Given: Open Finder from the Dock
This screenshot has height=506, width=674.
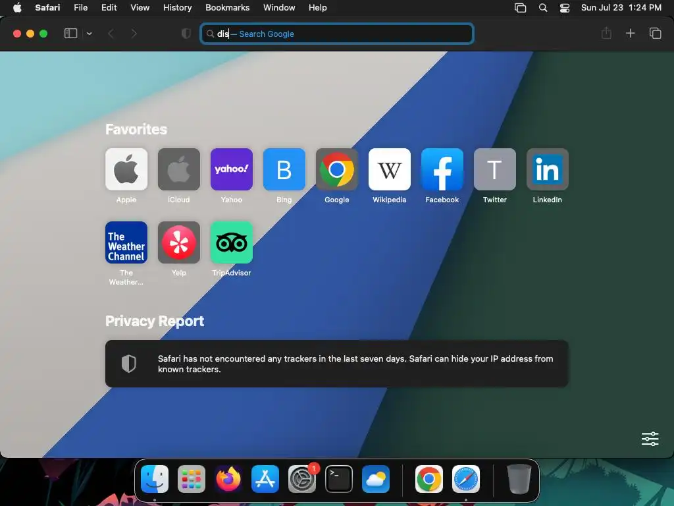Looking at the screenshot, I should point(155,478).
